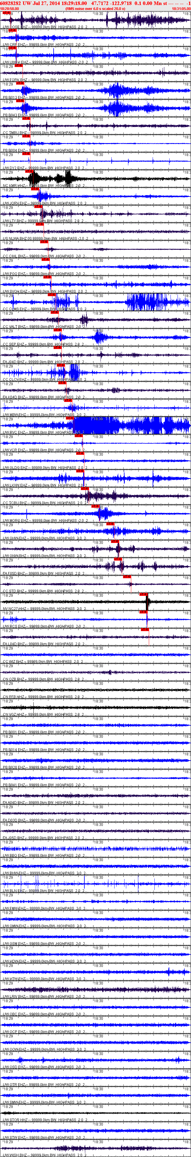Viewport: 191px width, 1157px height.
Task: Select the CN VGZ HHZ station label
Action: coord(45,714)
